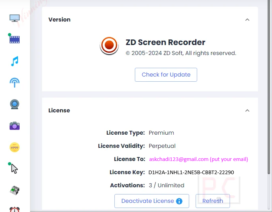Image resolution: width=272 pixels, height=212 pixels.
Task: Click Check for Update button
Action: point(166,75)
